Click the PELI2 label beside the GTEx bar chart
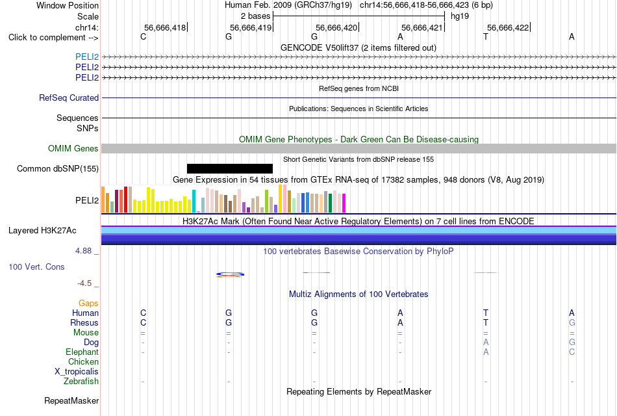 coord(87,200)
